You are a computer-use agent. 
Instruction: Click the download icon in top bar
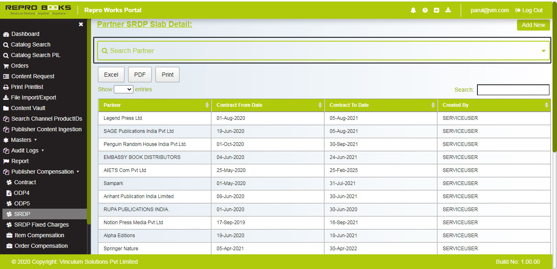tap(448, 10)
